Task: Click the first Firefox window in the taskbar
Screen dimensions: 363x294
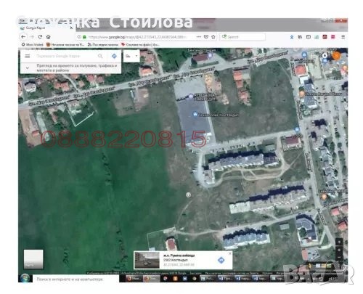Action: tap(134, 279)
